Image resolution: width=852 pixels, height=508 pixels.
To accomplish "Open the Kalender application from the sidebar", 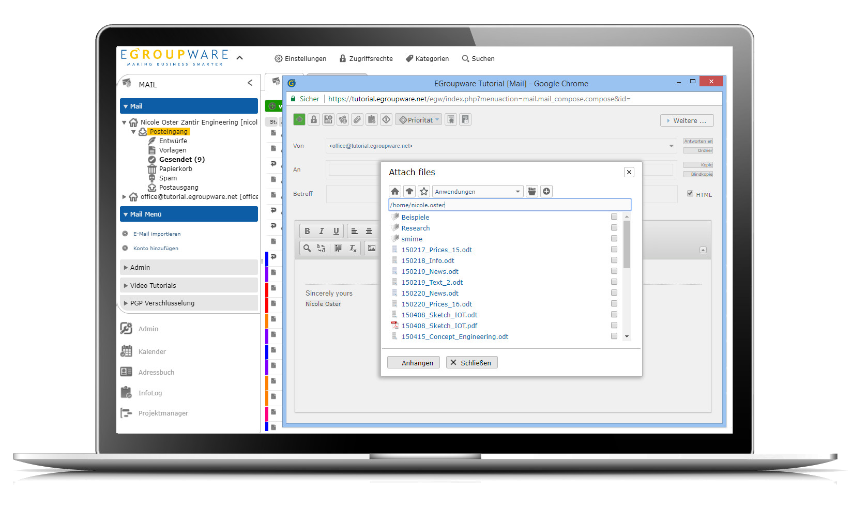I will tap(152, 351).
